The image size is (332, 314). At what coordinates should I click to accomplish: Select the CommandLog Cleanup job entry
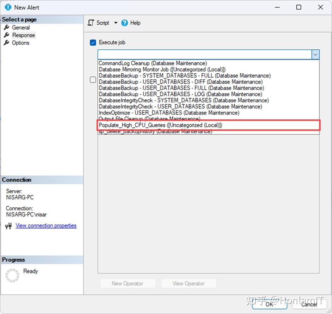[x=152, y=63]
